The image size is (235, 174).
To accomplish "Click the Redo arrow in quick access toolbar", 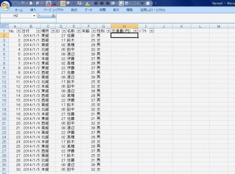I will tap(23, 3).
